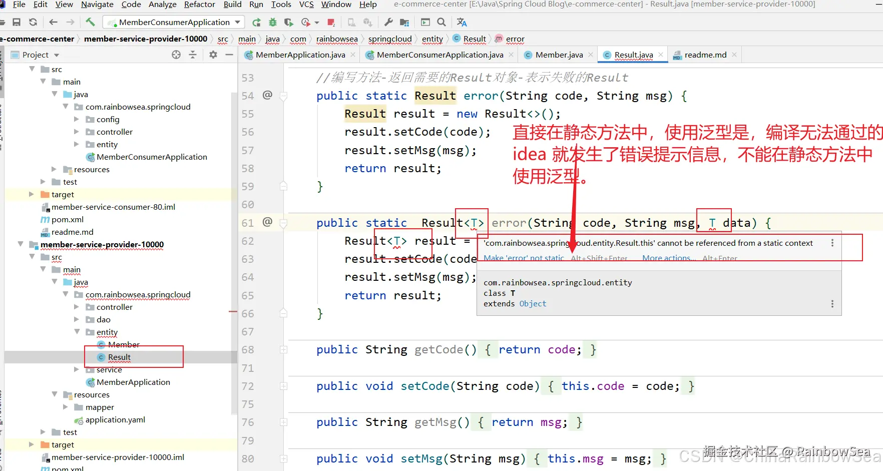This screenshot has width=883, height=471.
Task: Switch to the readme.md tab
Action: 705,55
